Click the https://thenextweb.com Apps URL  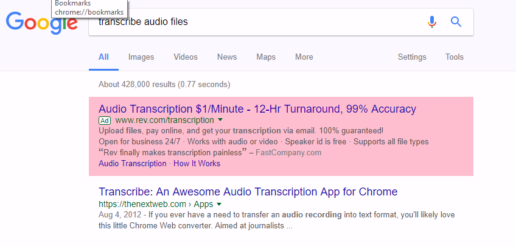pos(156,204)
